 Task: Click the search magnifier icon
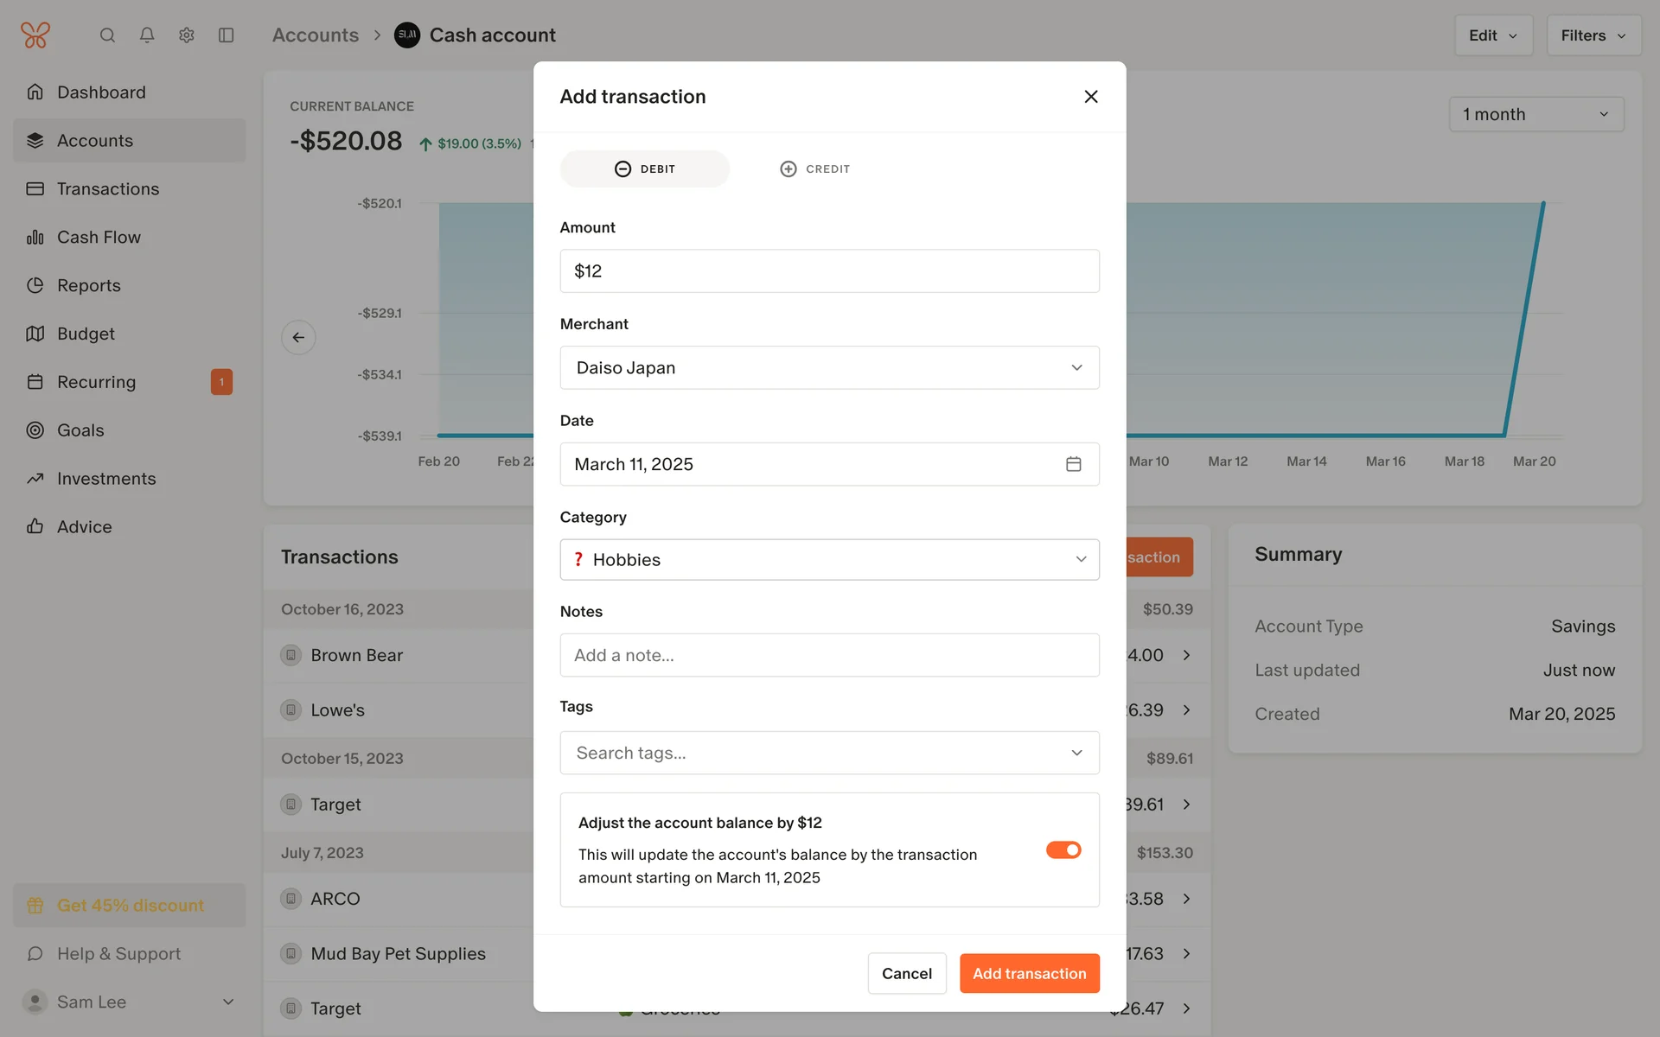(107, 35)
